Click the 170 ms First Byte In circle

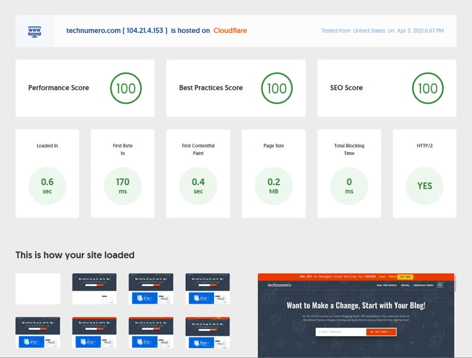click(124, 185)
